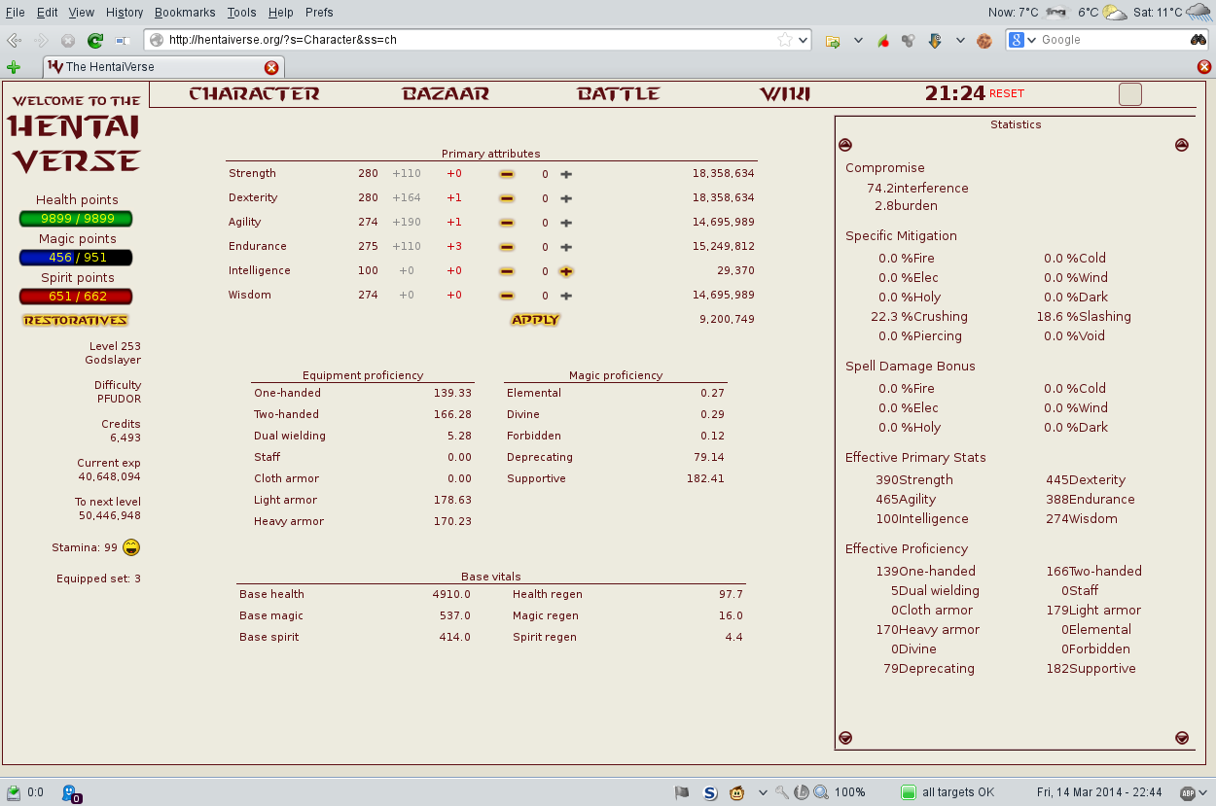Increase Endurance with plus icon
The image size is (1216, 806).
[566, 247]
